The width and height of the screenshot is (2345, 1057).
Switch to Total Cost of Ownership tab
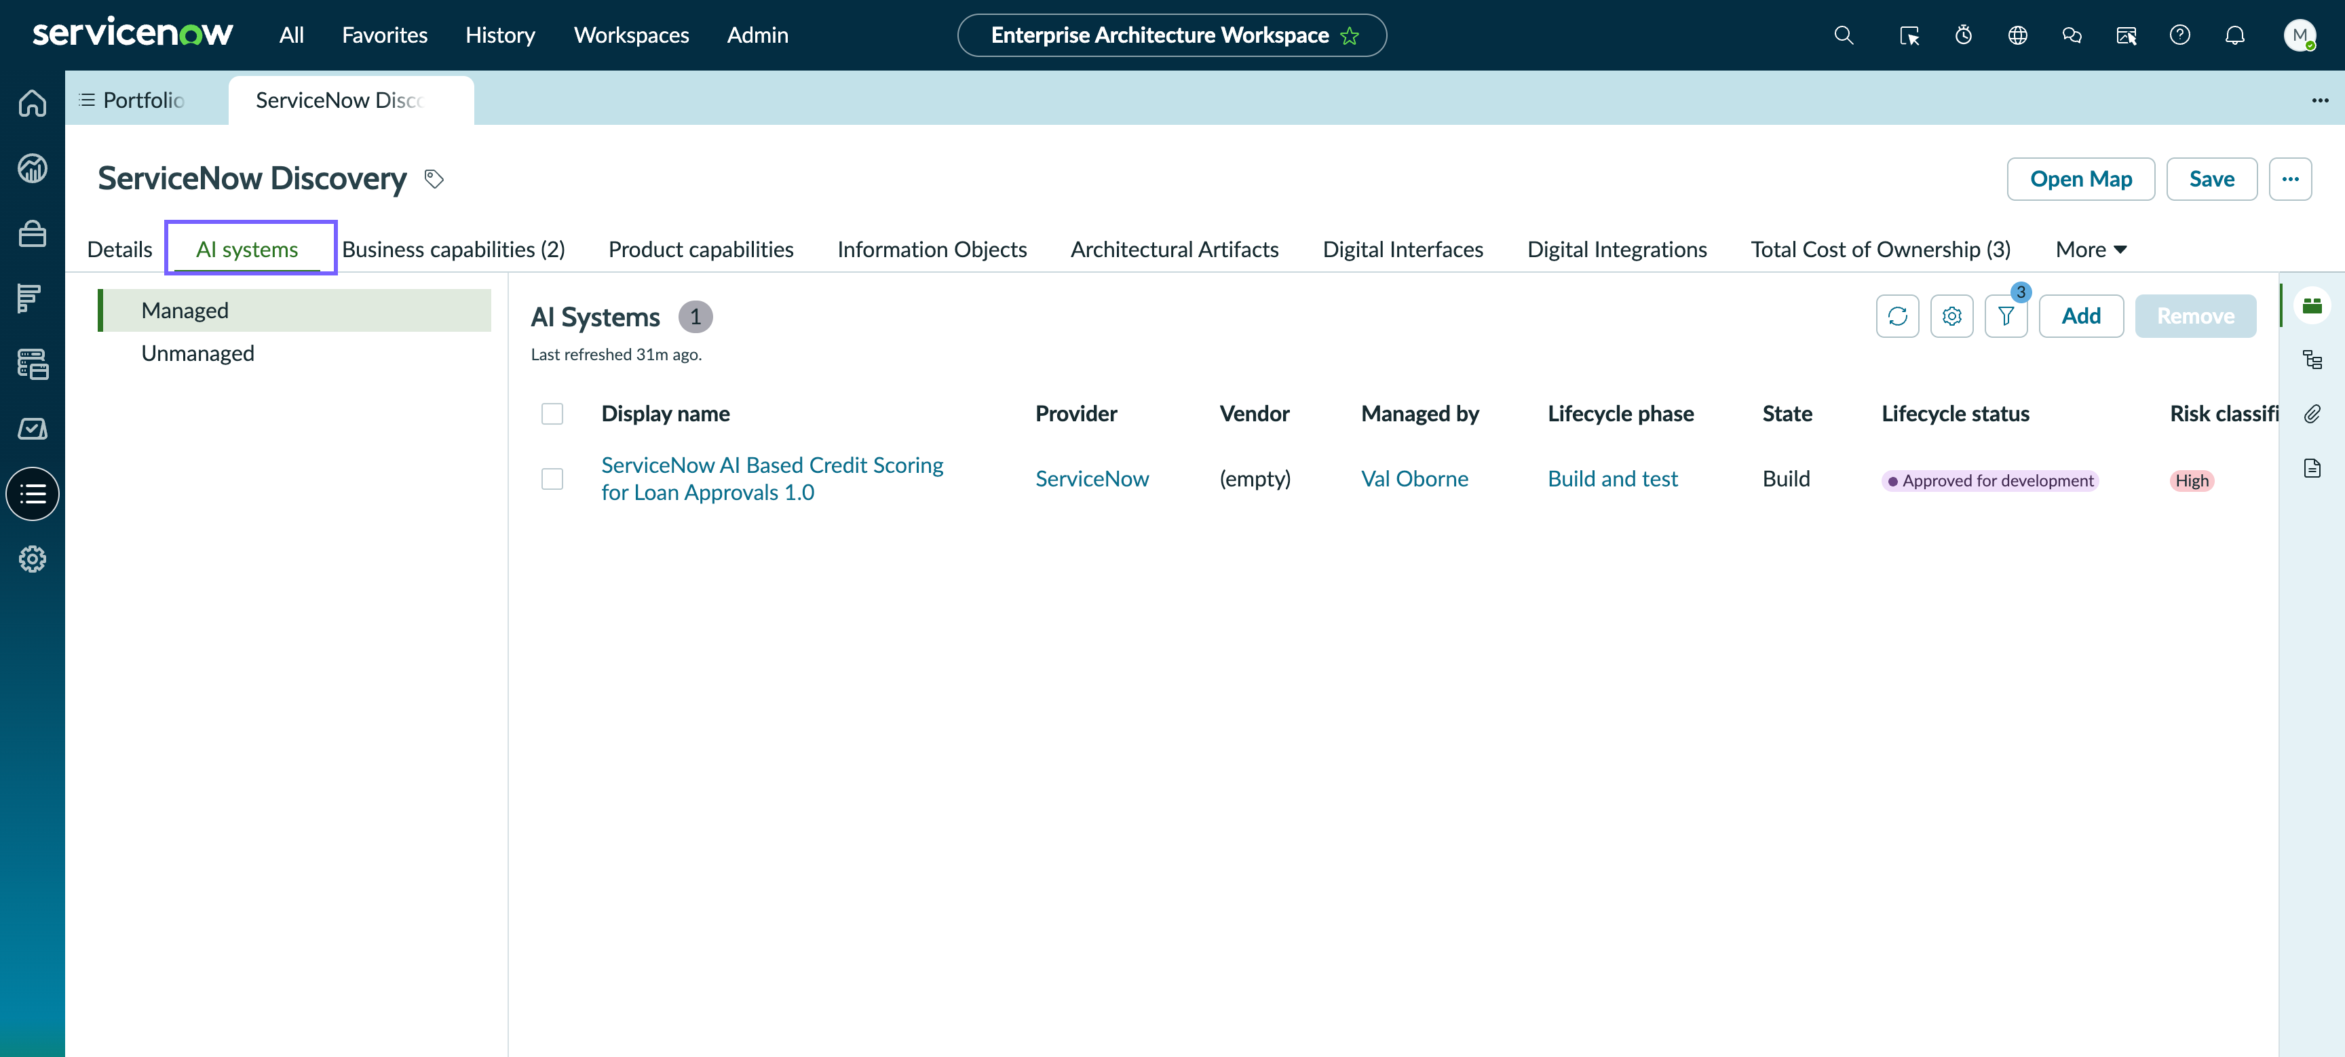(1881, 250)
